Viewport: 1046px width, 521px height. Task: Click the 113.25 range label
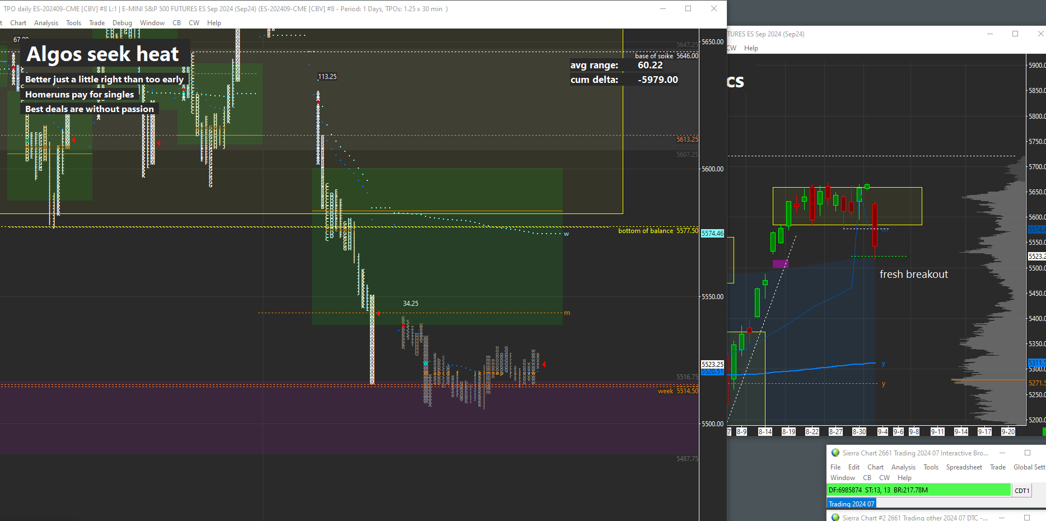[328, 77]
